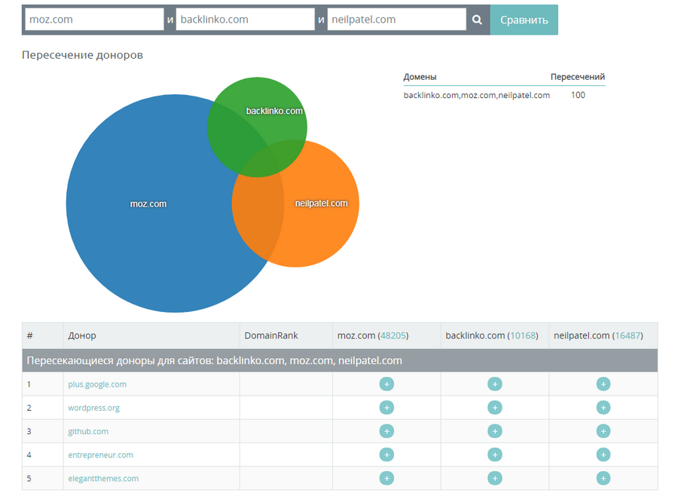Expand wordpress.org plus icon under moz.com

click(x=386, y=407)
